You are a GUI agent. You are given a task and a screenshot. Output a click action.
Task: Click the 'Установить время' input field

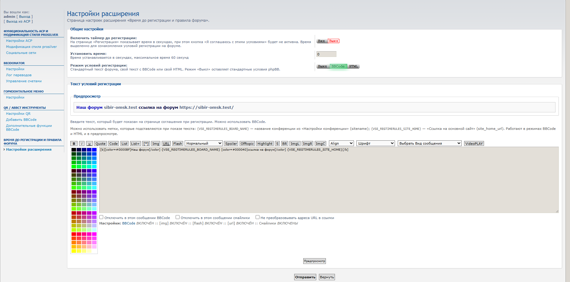coord(326,54)
